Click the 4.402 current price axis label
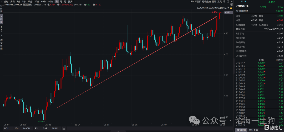 pyautogui.click(x=228, y=13)
